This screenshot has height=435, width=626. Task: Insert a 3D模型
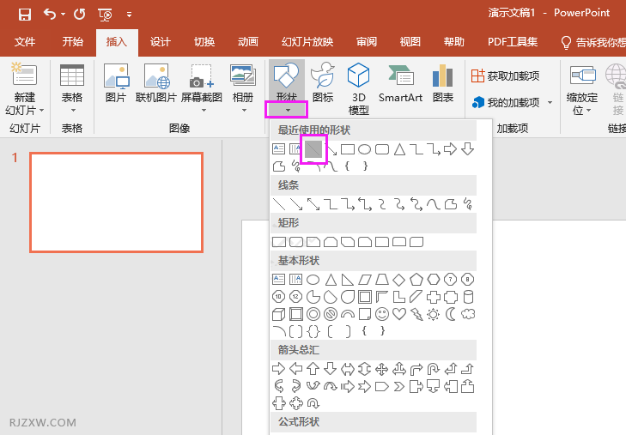[x=359, y=88]
